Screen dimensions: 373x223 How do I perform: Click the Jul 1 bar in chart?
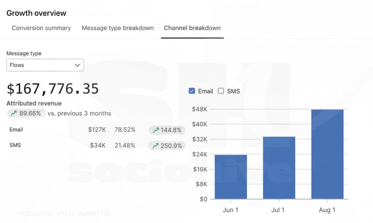coord(279,168)
